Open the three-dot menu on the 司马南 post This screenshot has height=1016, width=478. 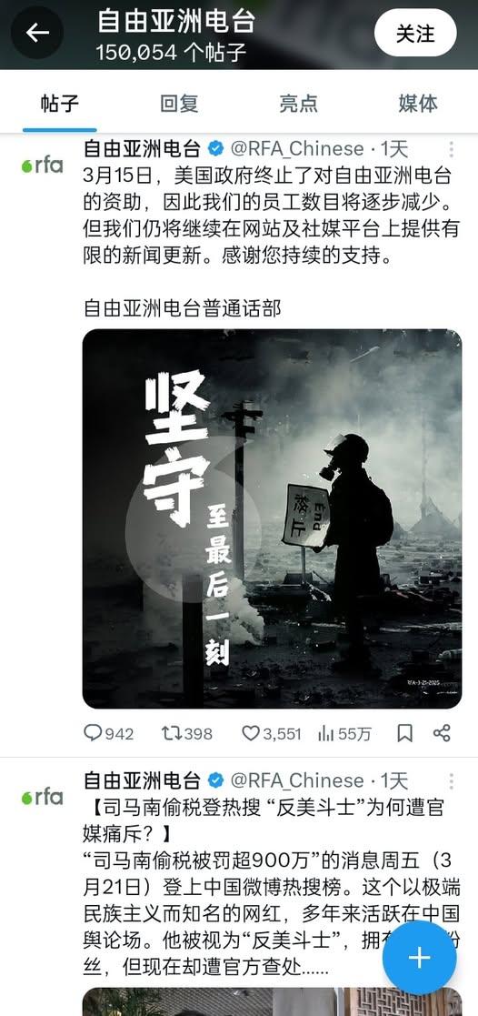point(452,780)
